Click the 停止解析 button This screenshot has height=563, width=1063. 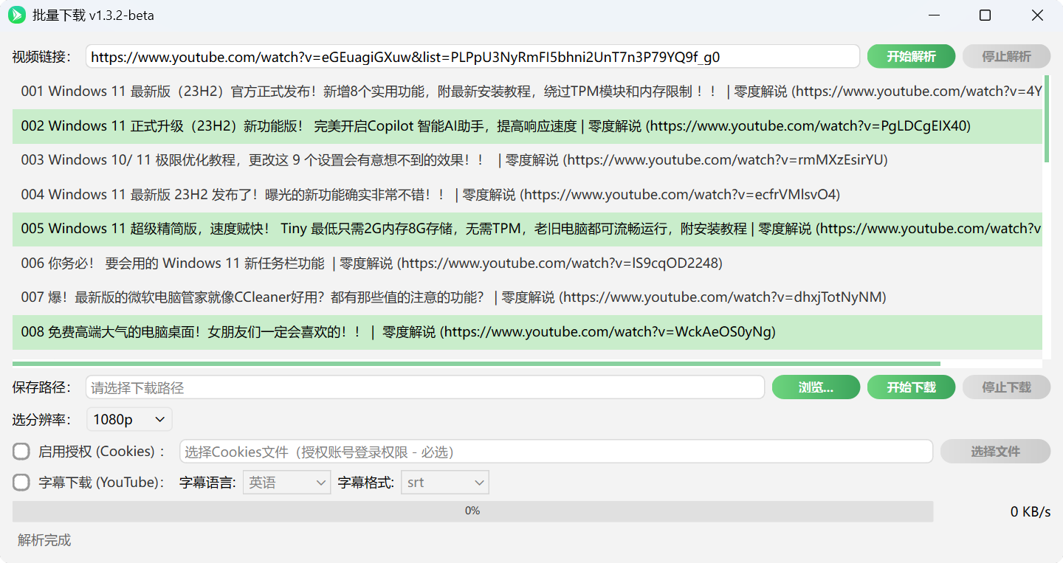tap(1006, 57)
